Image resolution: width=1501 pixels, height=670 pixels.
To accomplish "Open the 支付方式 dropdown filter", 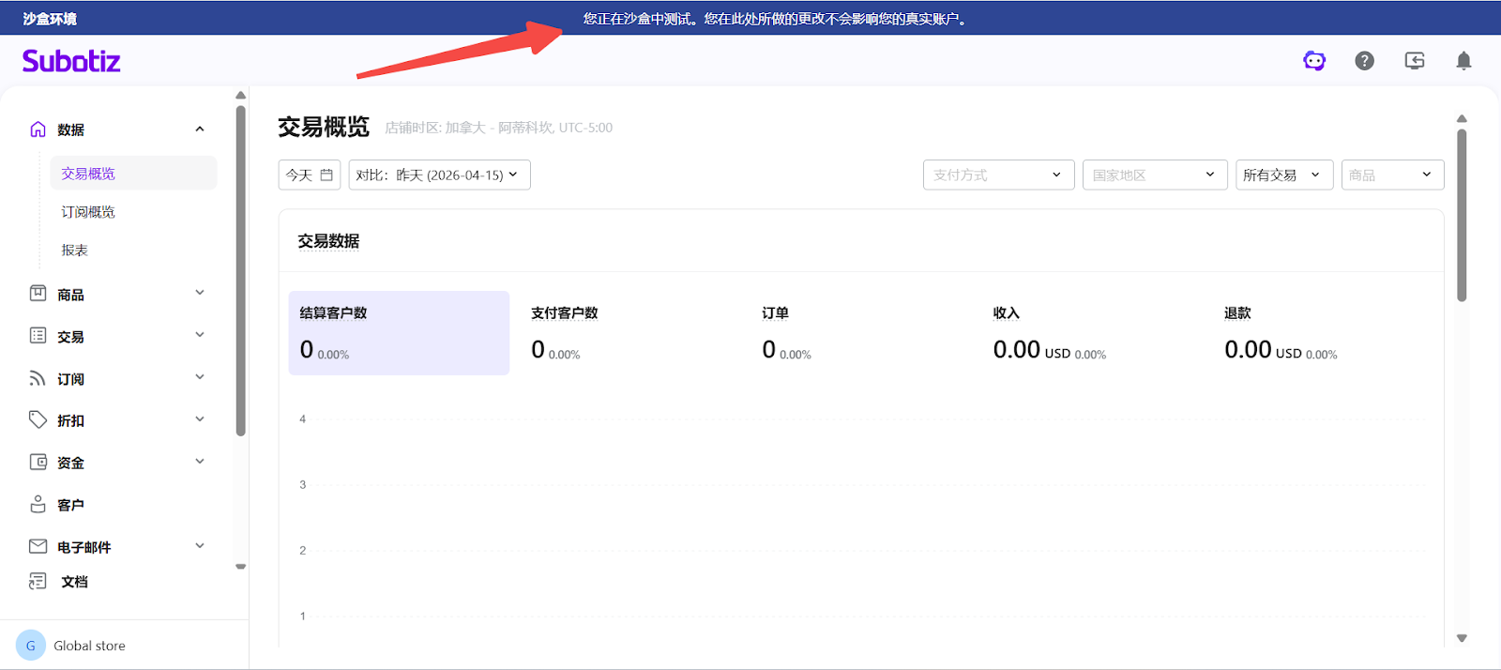I will (x=998, y=175).
